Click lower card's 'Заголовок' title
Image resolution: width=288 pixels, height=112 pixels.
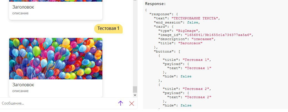pos(23,85)
